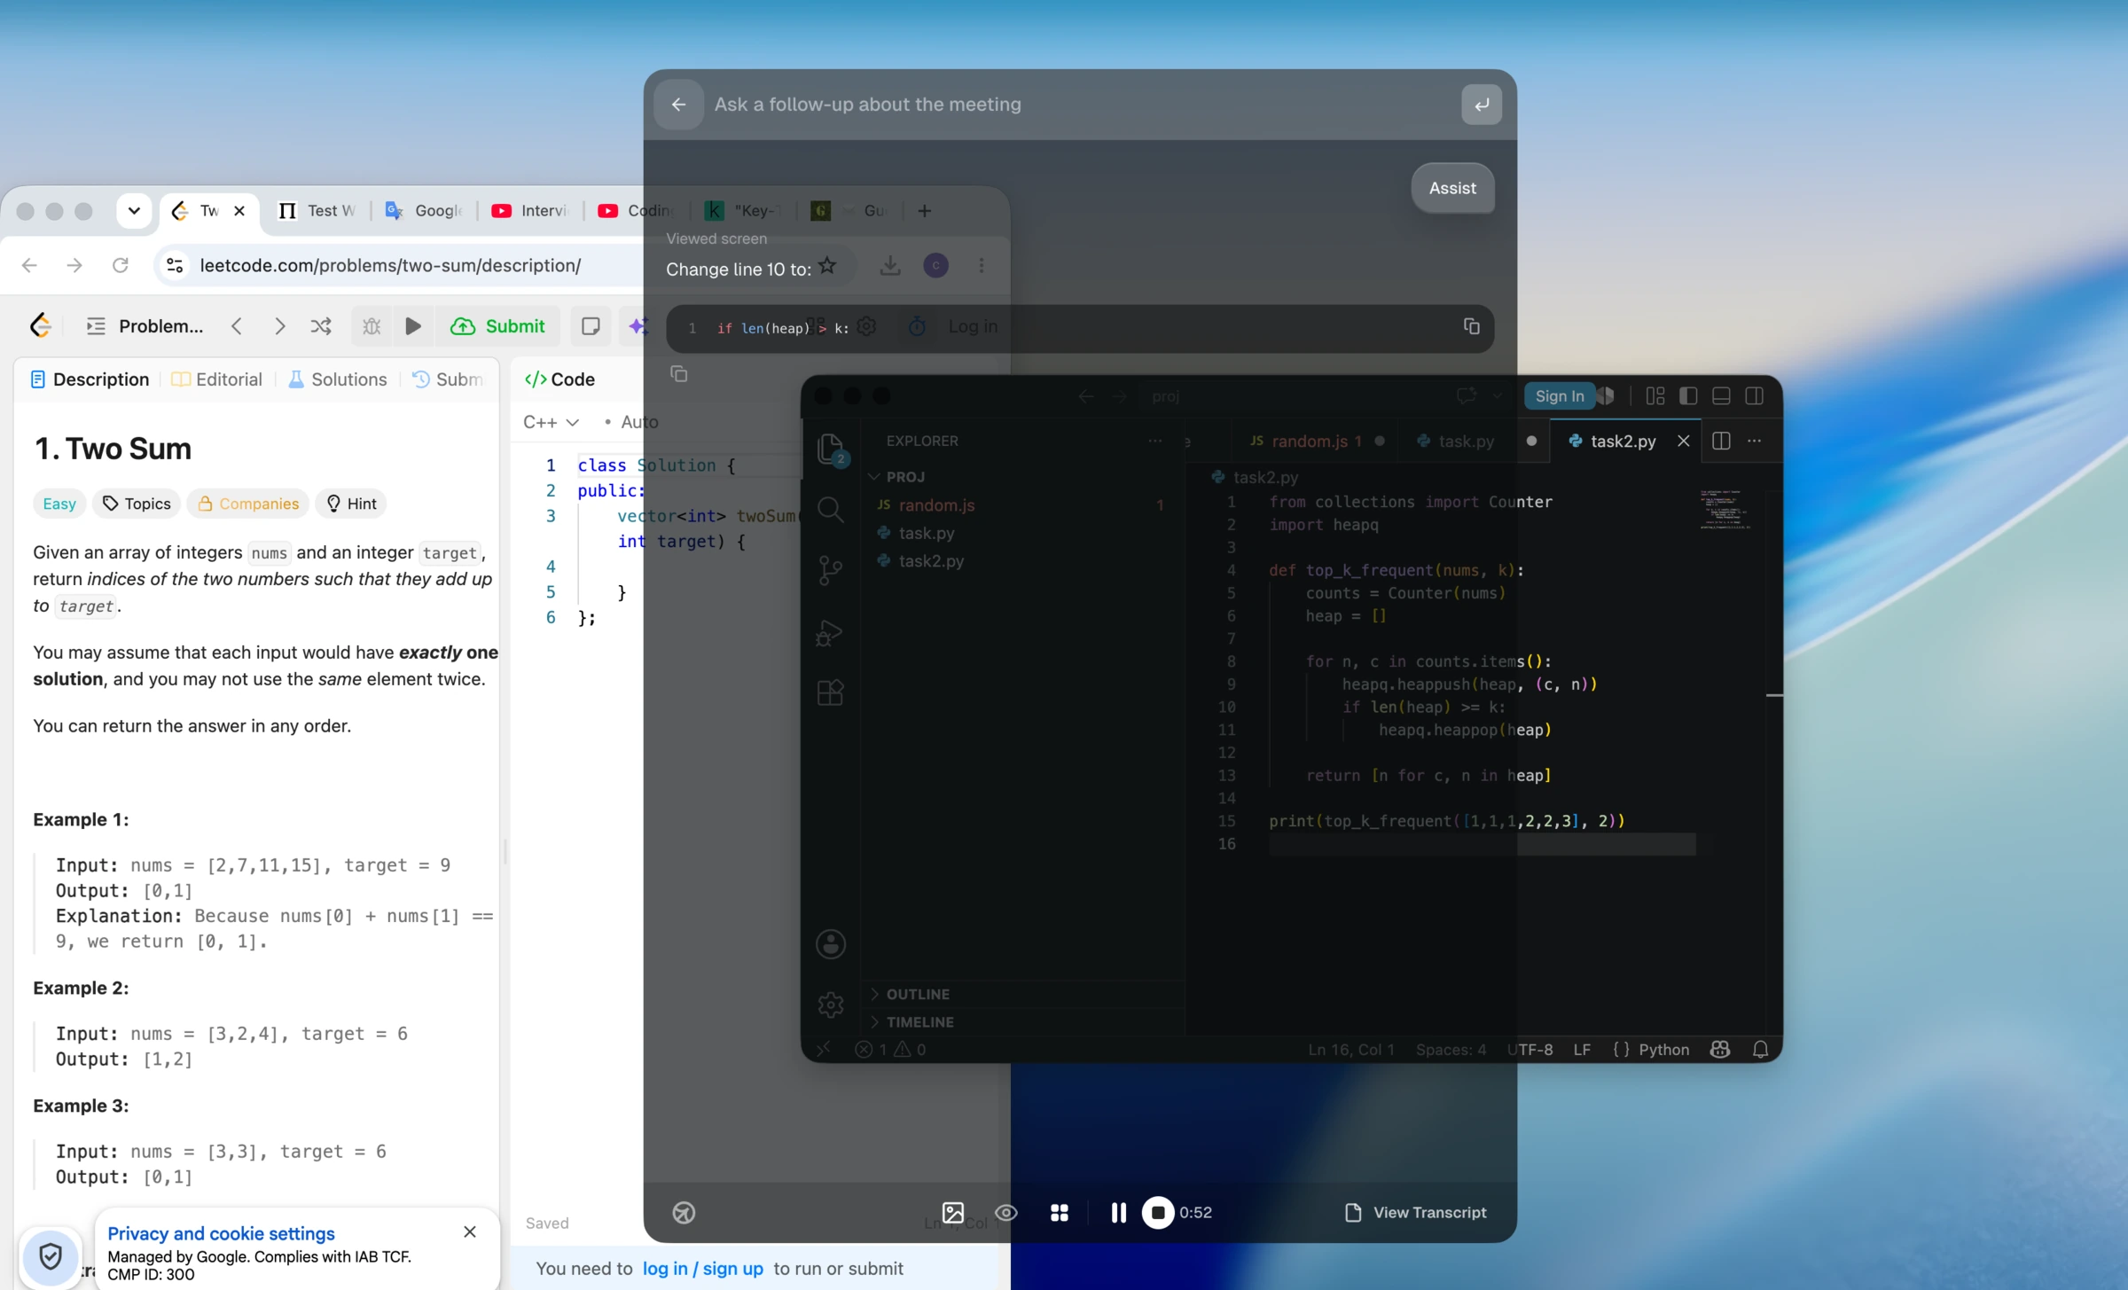The height and width of the screenshot is (1290, 2128).
Task: Toggle the eye visibility icon in overlay
Action: click(1005, 1212)
